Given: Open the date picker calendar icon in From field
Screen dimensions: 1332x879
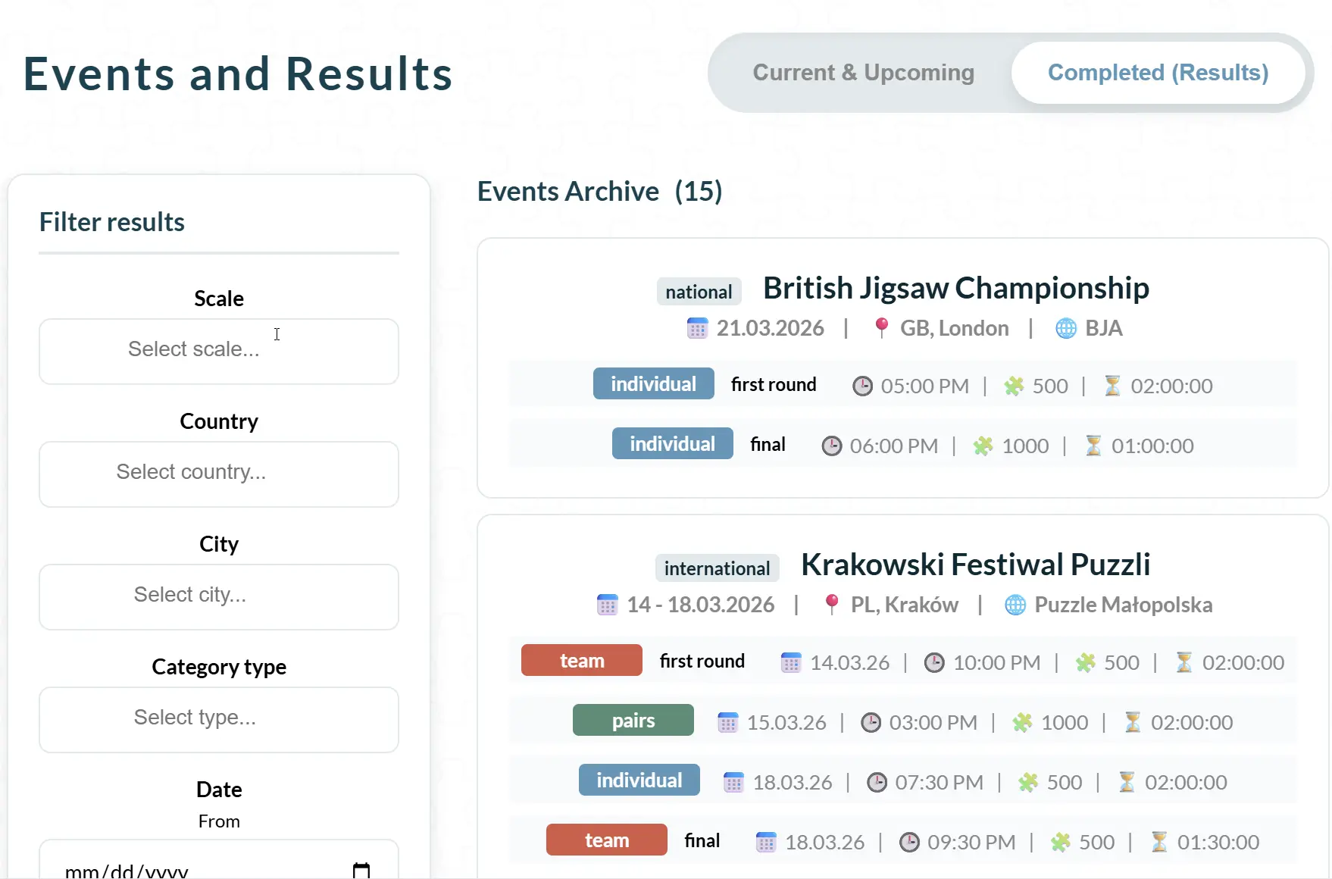Looking at the screenshot, I should click(361, 870).
